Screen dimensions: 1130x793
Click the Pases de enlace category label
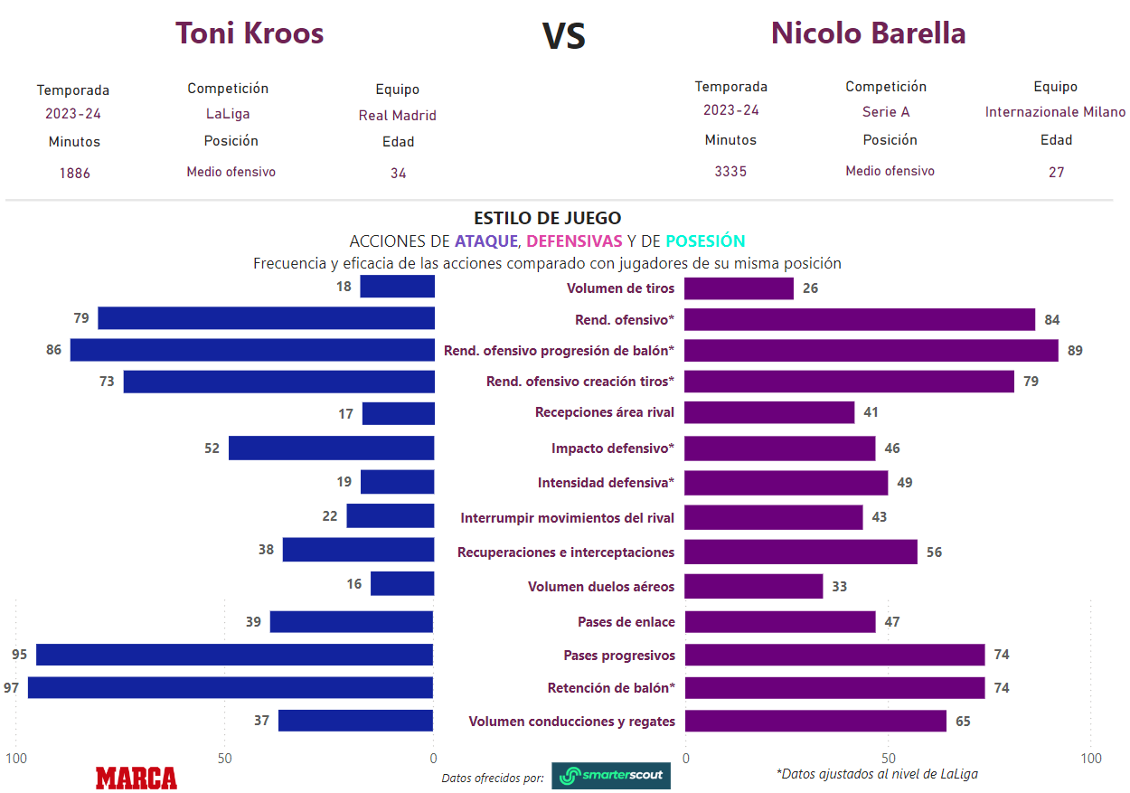point(626,622)
